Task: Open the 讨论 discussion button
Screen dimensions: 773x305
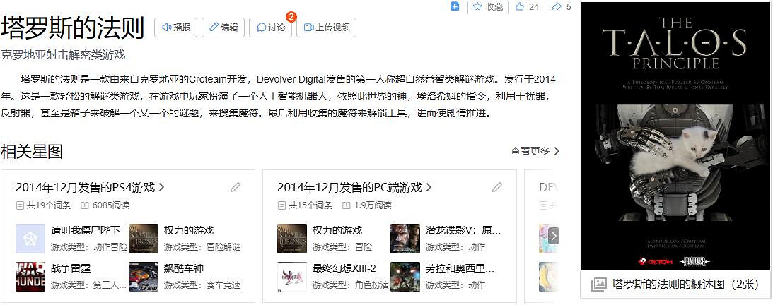Action: point(271,28)
